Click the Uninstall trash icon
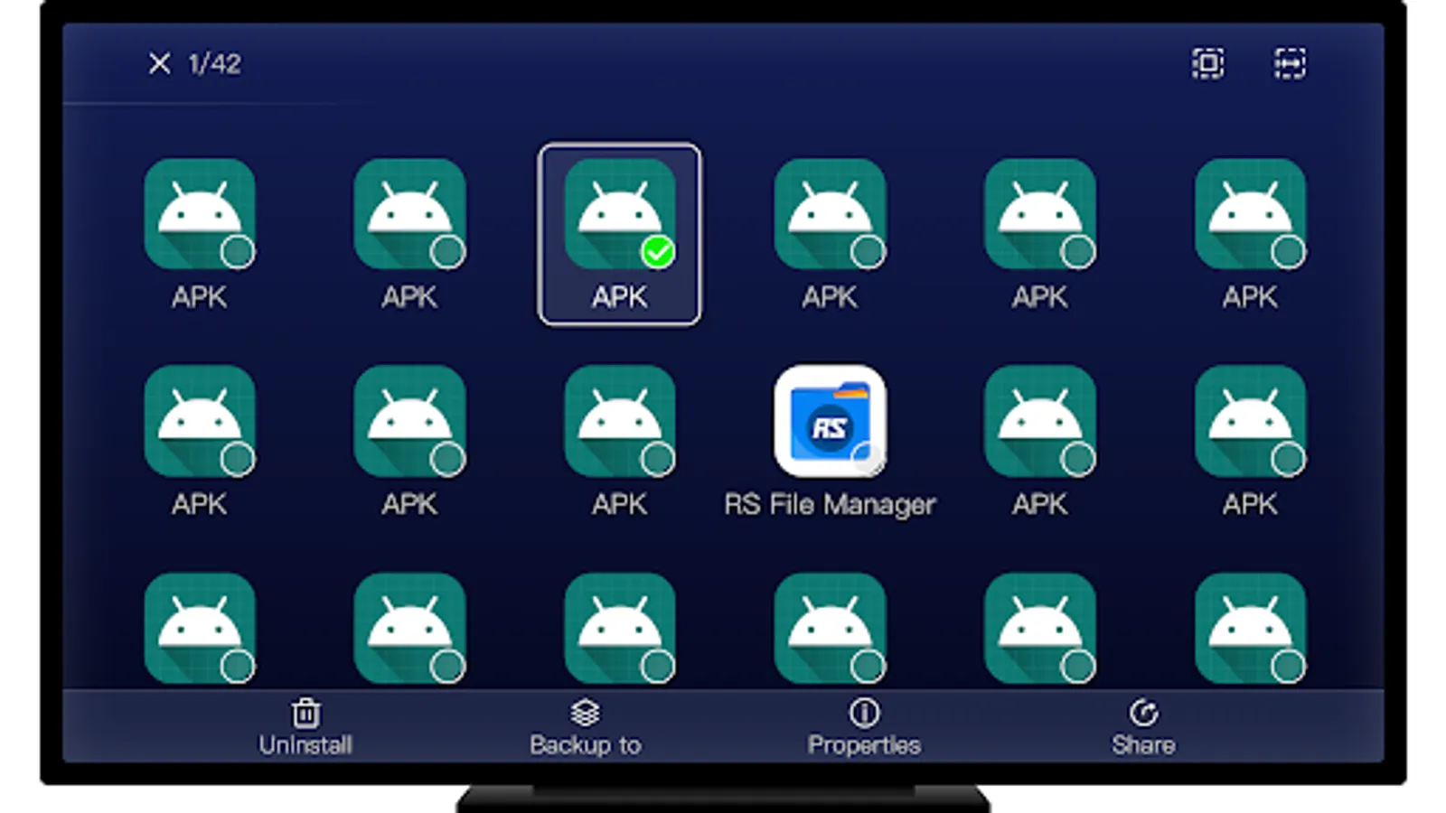Image resolution: width=1446 pixels, height=813 pixels. [x=306, y=714]
